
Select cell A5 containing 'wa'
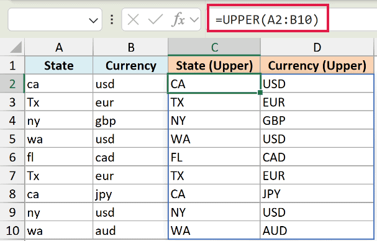pos(59,139)
